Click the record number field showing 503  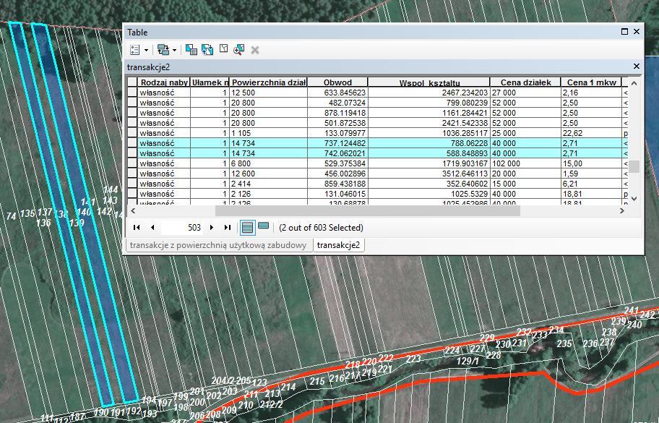pos(182,228)
